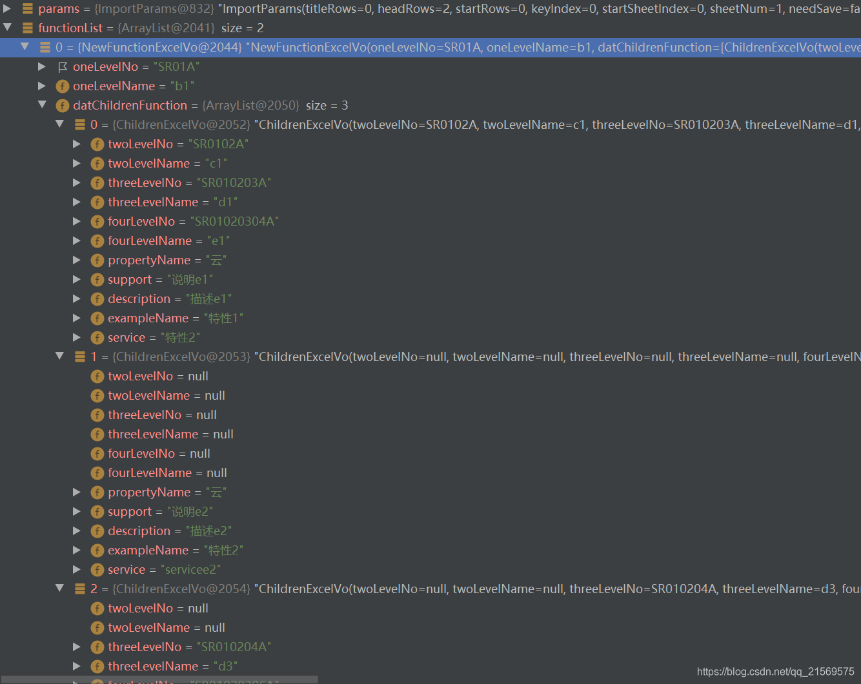This screenshot has width=861, height=684.
Task: Expand the oneLevelName "b1" field
Action: 42,86
